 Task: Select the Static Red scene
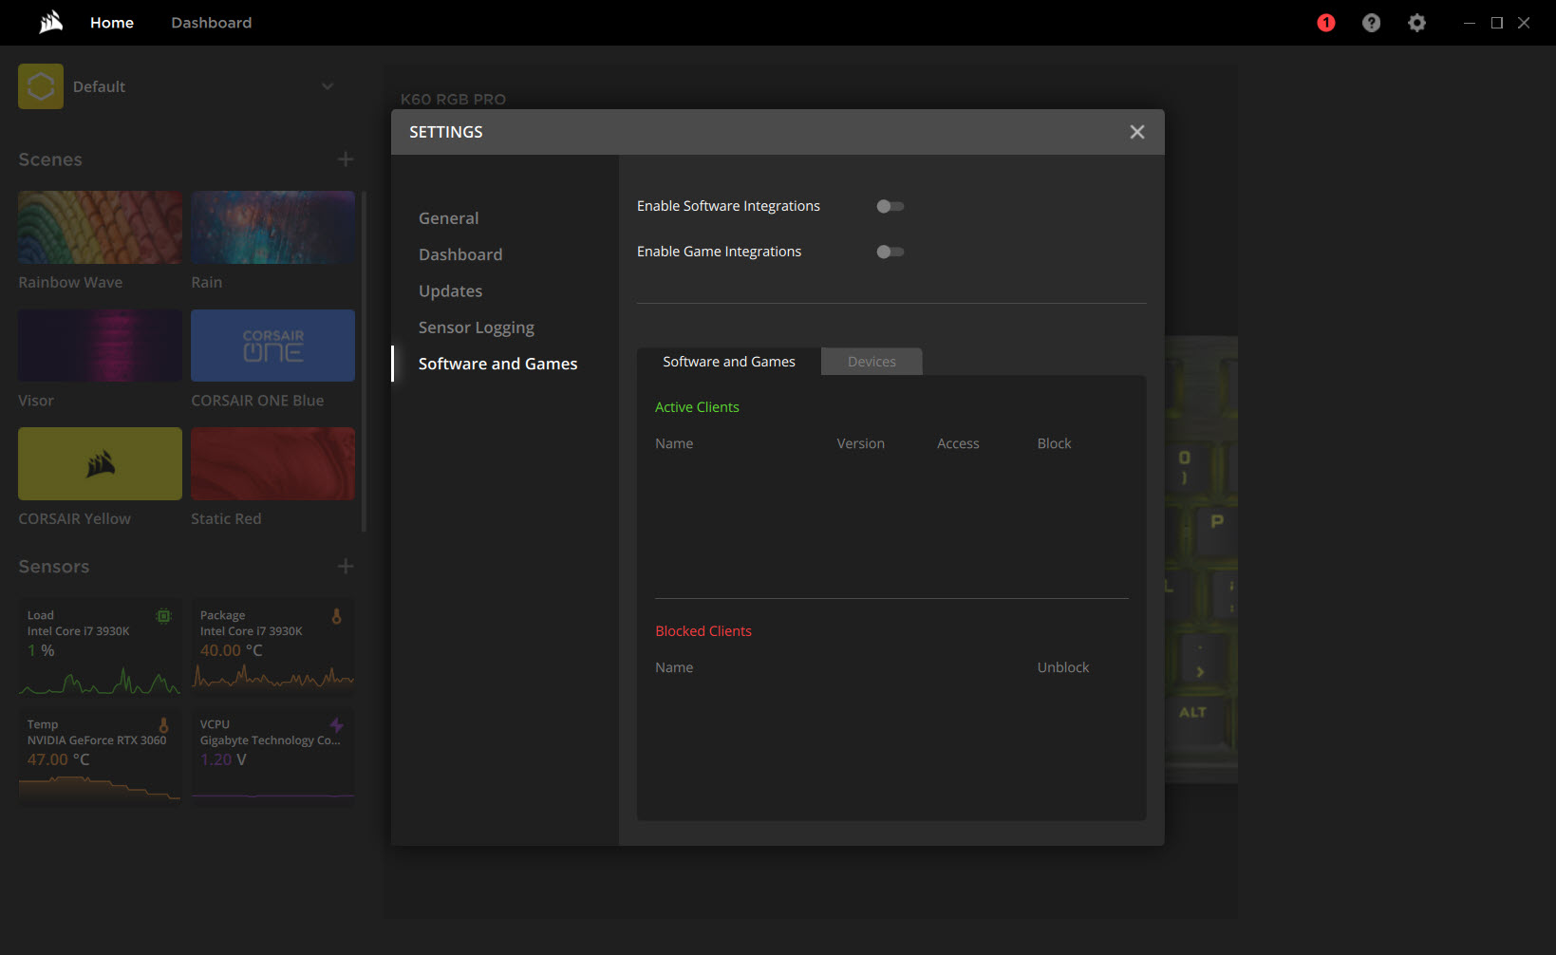pos(272,463)
